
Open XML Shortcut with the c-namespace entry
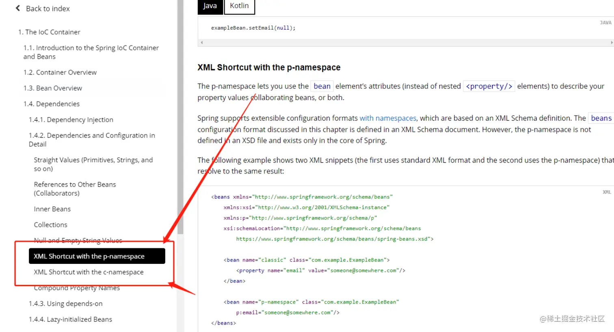pyautogui.click(x=89, y=272)
